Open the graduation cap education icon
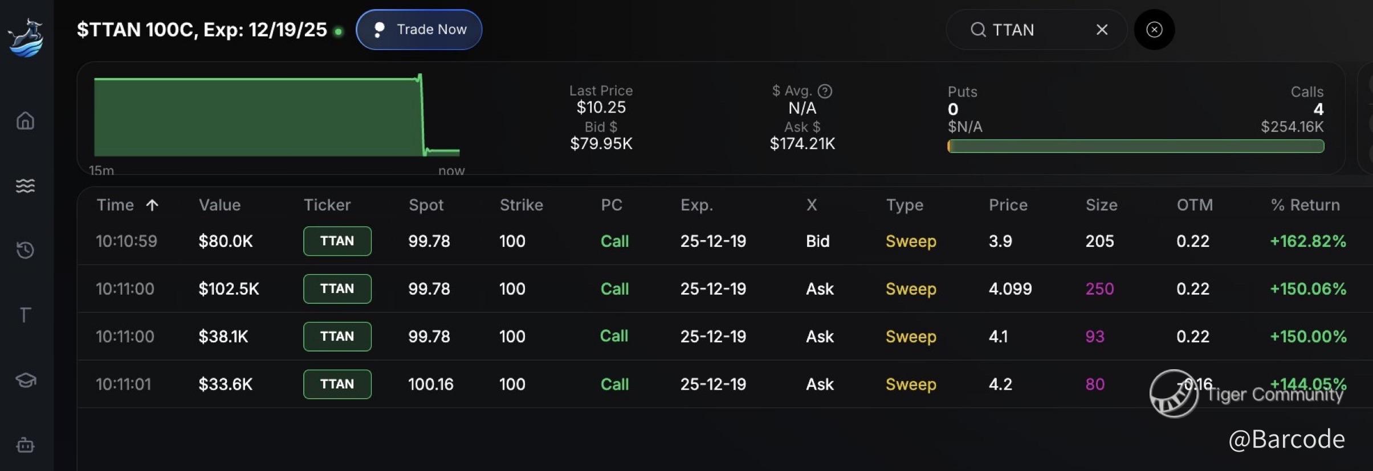This screenshot has height=471, width=1373. (x=25, y=380)
